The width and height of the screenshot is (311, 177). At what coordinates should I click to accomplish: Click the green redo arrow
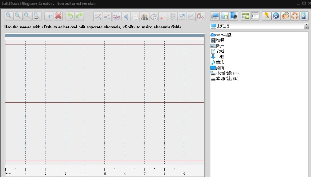click(x=79, y=16)
